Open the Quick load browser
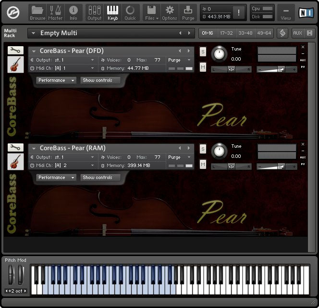Image resolution: width=319 pixels, height=308 pixels. click(x=130, y=13)
